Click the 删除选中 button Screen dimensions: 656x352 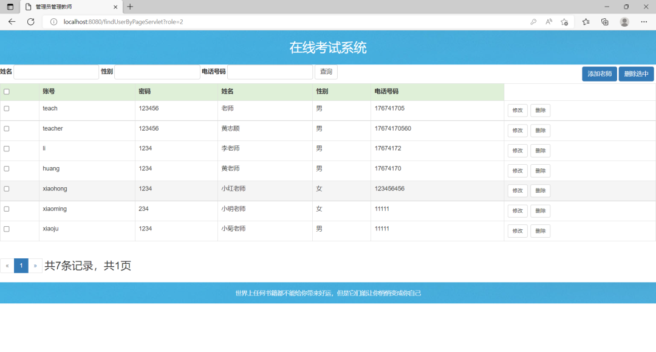click(637, 74)
